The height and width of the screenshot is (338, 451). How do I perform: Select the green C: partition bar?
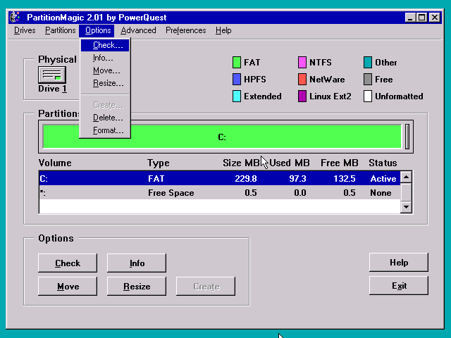point(222,137)
